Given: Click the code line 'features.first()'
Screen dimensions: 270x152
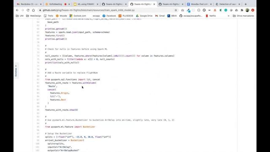Looking at the screenshot, I should [x=55, y=35].
